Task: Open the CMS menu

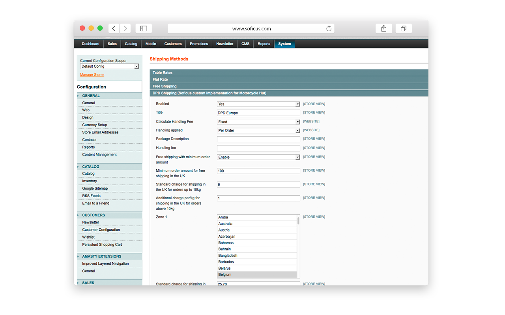Action: (x=245, y=44)
